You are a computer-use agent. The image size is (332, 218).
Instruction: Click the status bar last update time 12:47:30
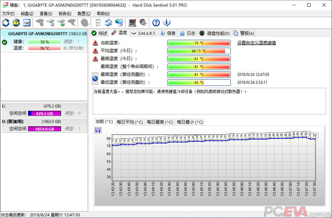[x=72, y=215]
